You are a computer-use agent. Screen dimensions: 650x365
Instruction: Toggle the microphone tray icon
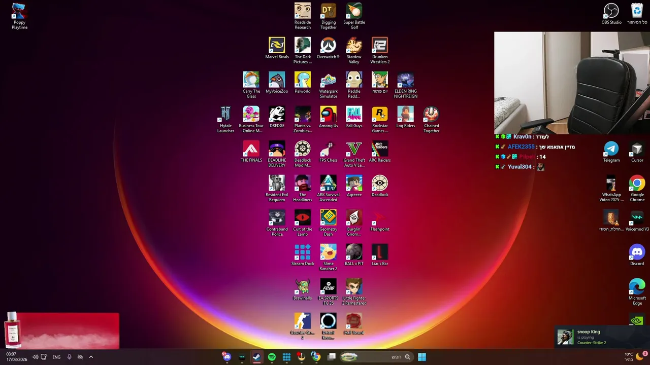pos(69,357)
